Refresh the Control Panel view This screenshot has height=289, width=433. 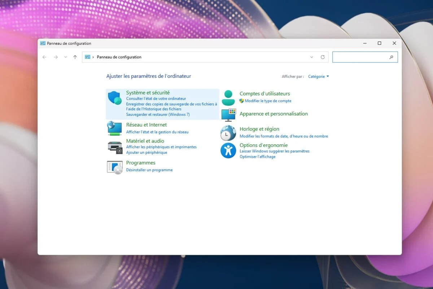click(x=323, y=57)
